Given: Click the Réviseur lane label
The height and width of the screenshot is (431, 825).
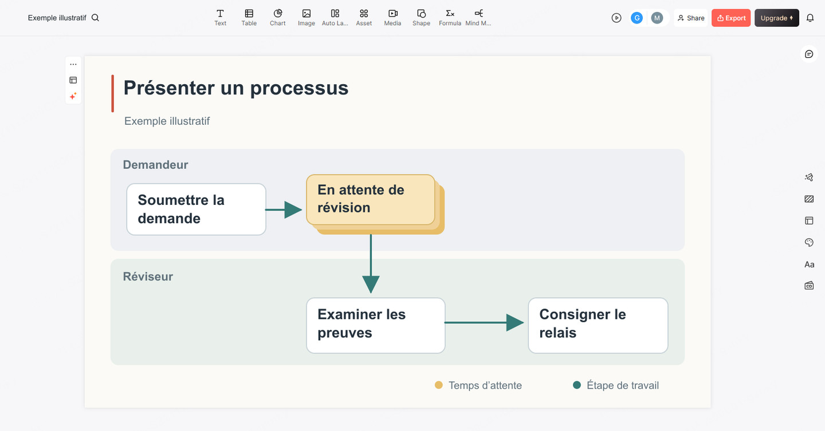Looking at the screenshot, I should click(148, 276).
